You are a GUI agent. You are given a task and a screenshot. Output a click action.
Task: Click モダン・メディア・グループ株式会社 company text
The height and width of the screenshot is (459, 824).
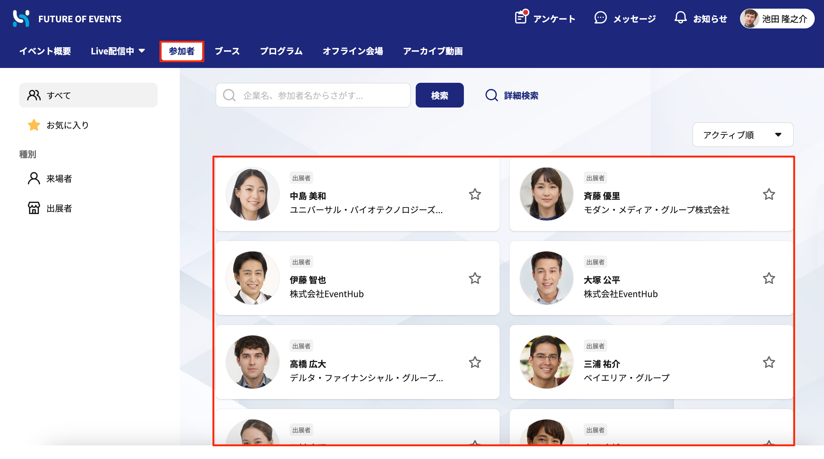tap(656, 210)
